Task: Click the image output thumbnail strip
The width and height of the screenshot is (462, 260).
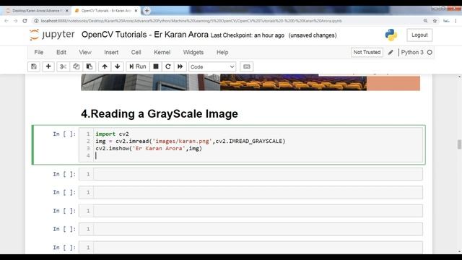Action: [250, 82]
